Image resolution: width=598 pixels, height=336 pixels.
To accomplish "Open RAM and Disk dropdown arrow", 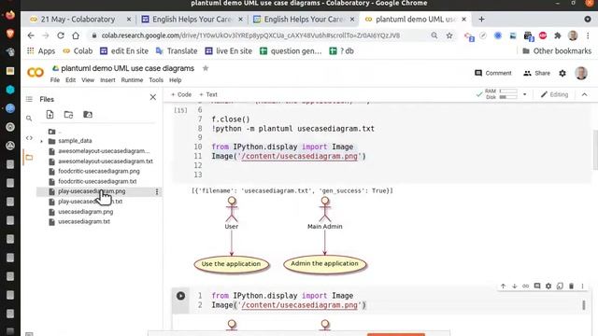I will pyautogui.click(x=525, y=94).
